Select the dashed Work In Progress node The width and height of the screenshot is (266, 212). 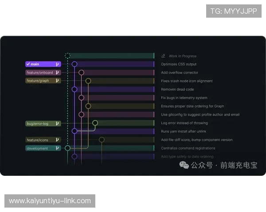[x=67, y=56]
